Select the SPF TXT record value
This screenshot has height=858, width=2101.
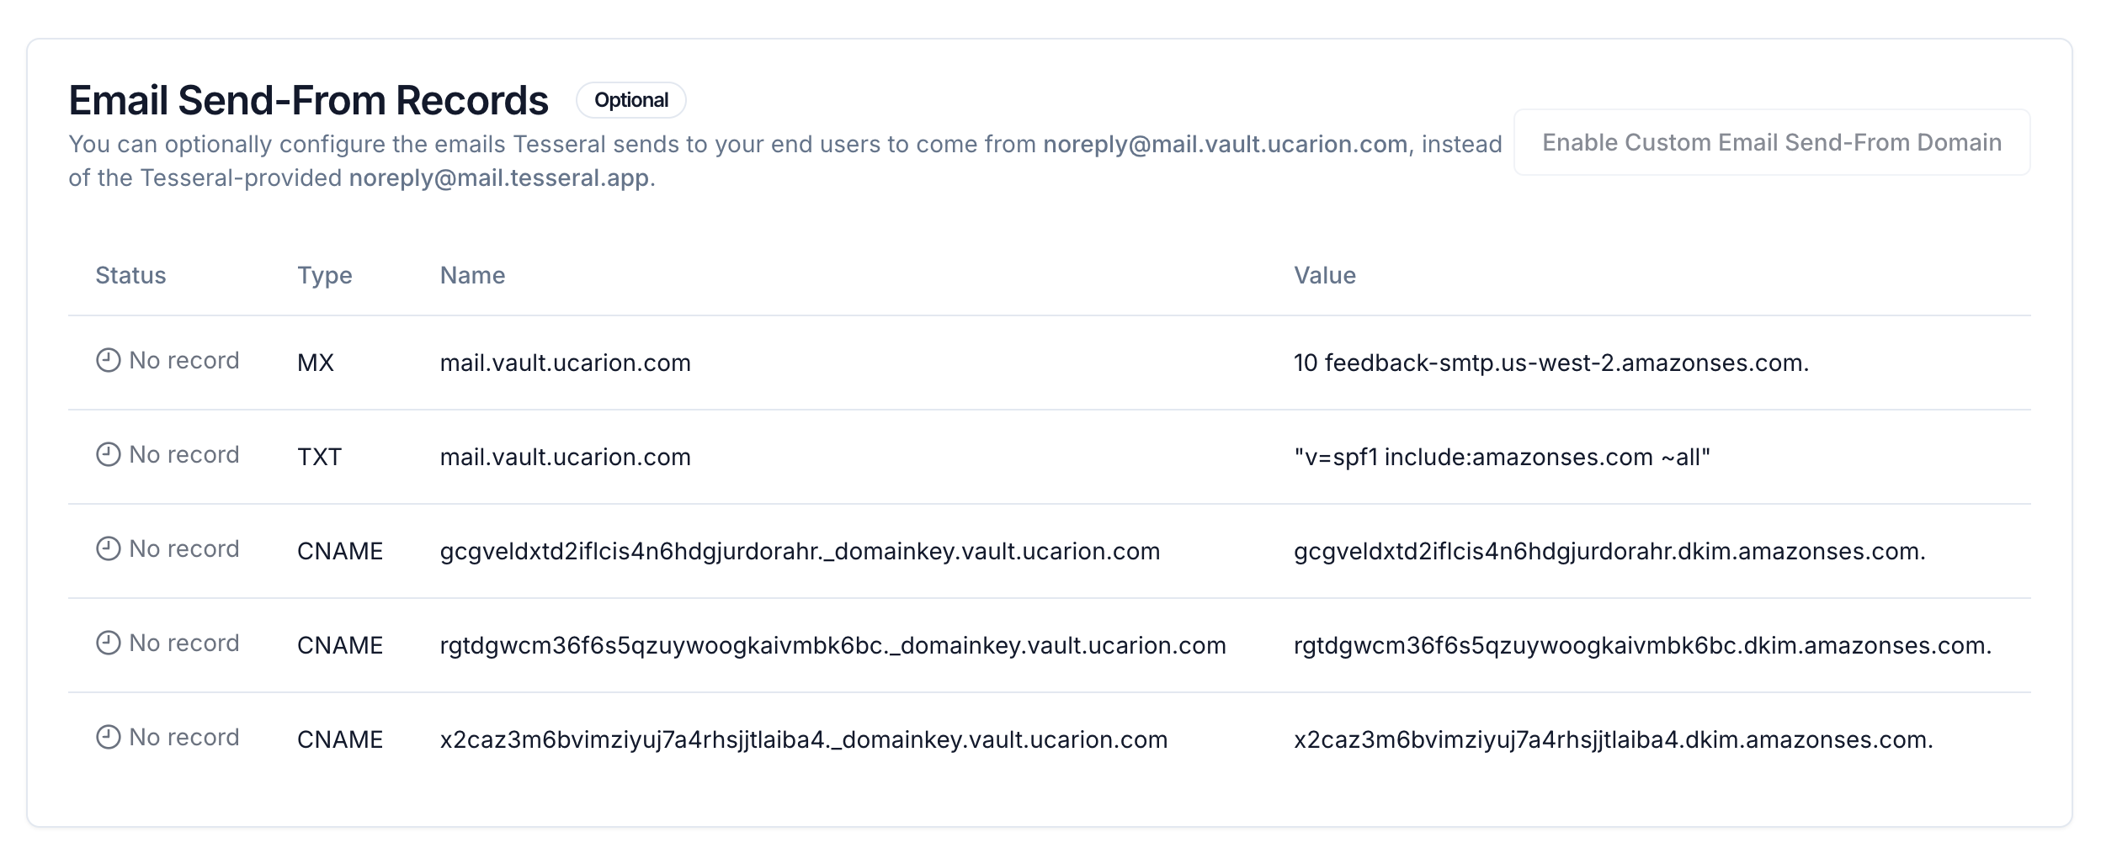(1502, 457)
